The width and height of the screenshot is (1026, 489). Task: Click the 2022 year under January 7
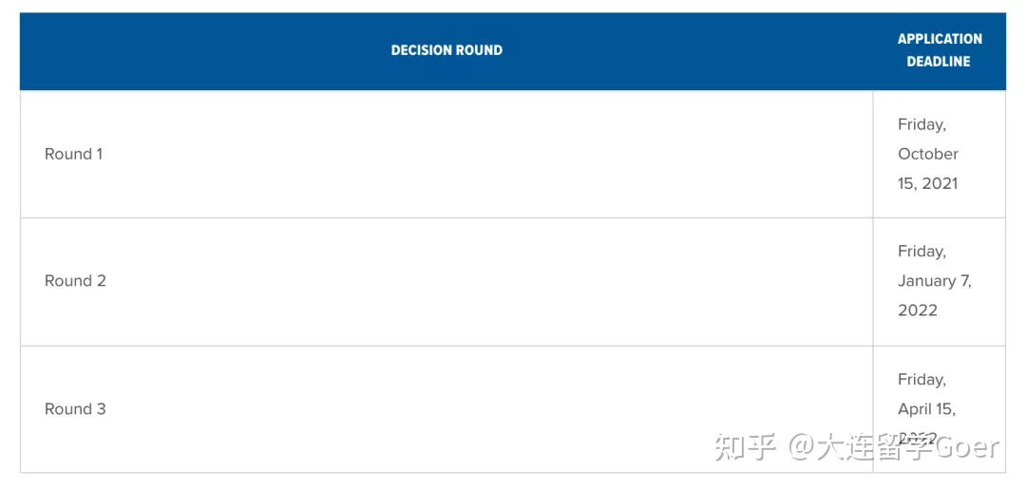pos(918,310)
